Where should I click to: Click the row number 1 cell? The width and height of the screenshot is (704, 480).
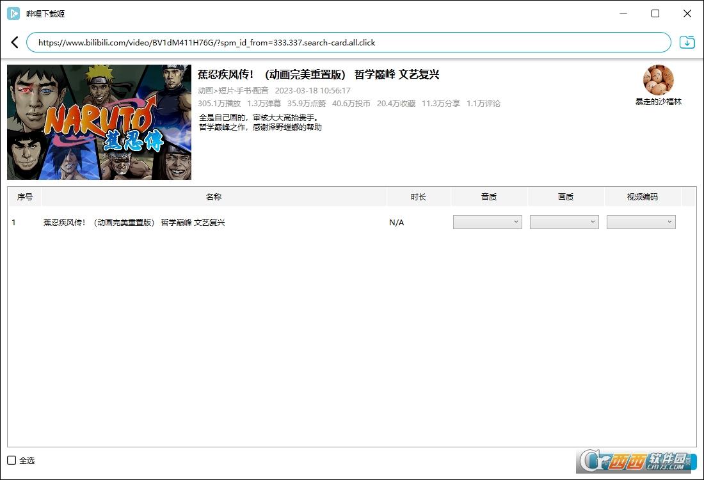pos(14,222)
